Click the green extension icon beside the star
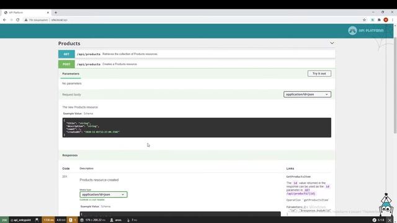 (372, 20)
